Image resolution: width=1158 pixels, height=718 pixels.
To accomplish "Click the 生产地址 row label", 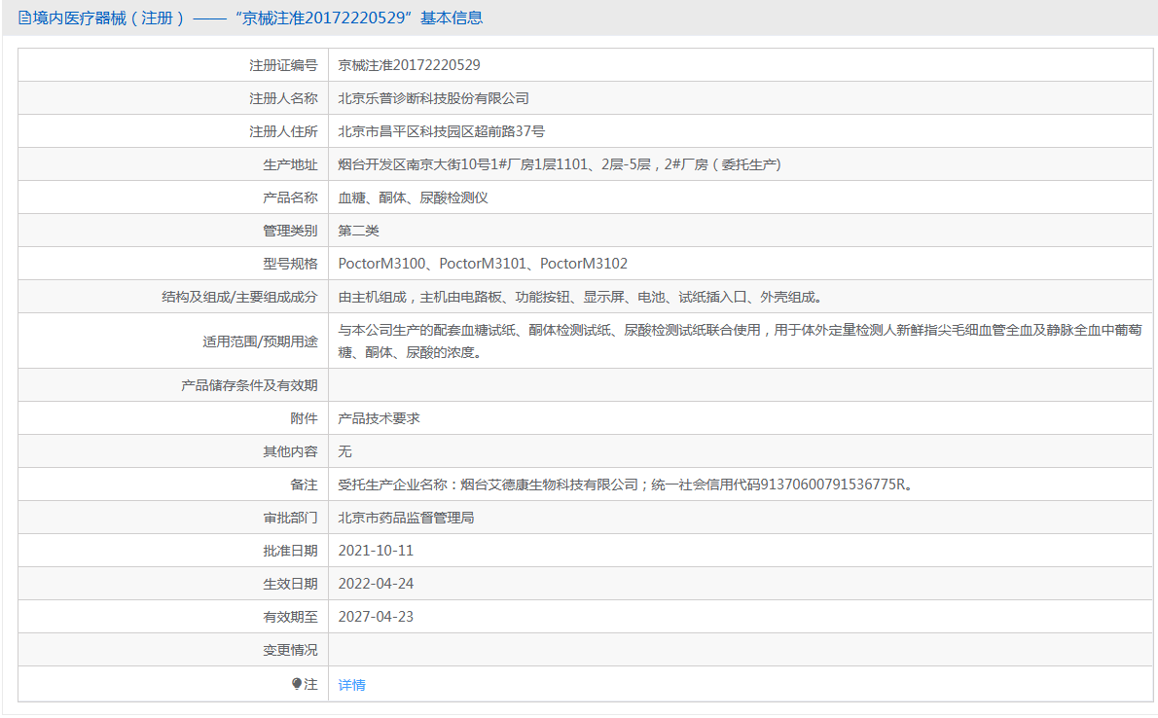I will coord(290,164).
